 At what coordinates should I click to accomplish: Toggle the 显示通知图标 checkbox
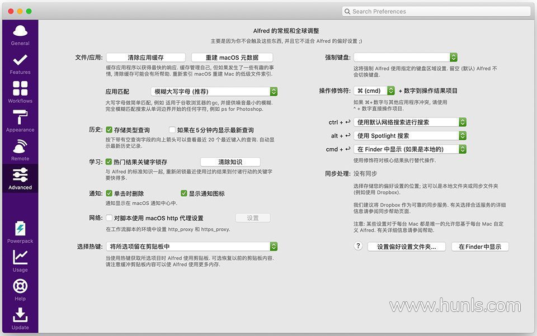184,193
